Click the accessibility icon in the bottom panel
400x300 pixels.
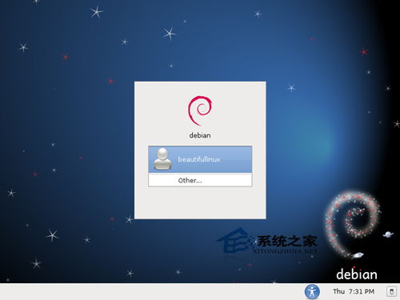[312, 291]
